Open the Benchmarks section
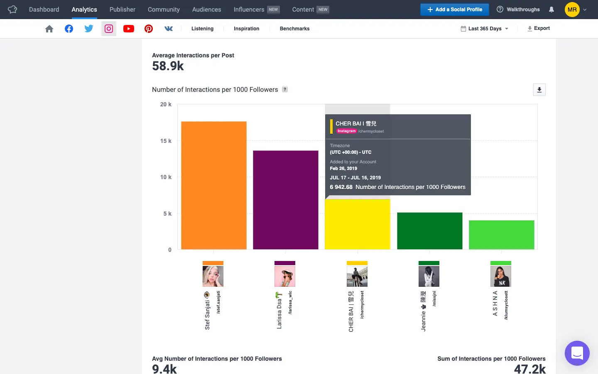Screen dimensions: 598x374 (294, 29)
